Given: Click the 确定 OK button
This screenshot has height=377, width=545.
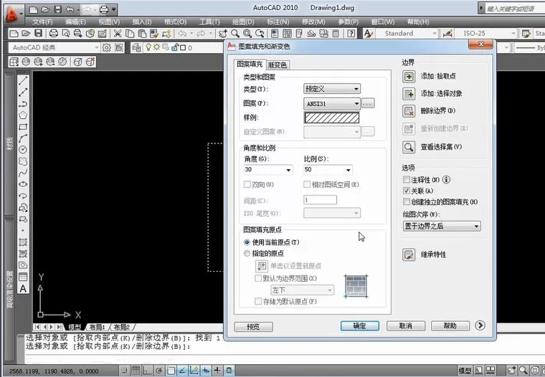Looking at the screenshot, I should click(360, 326).
